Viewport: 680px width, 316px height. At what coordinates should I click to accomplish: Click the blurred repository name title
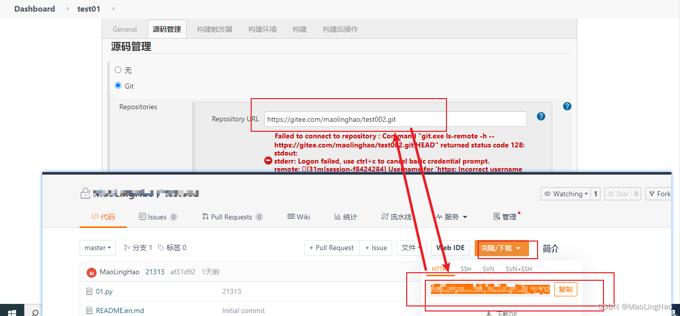tap(146, 193)
